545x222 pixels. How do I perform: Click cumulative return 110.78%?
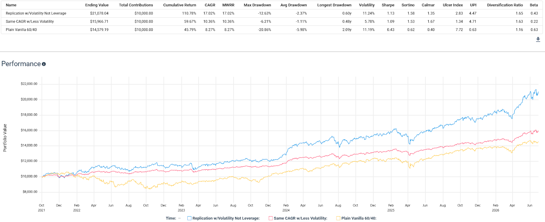pos(189,13)
